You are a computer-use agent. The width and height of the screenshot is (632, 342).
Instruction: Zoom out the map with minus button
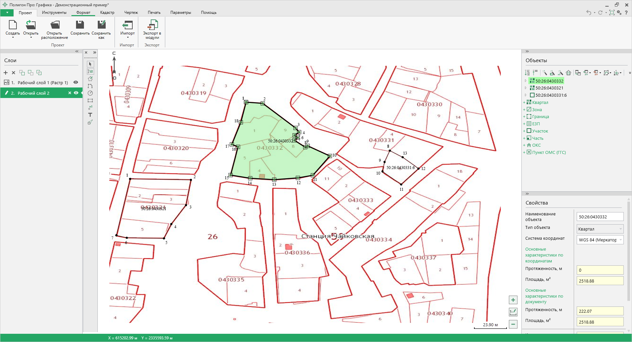pyautogui.click(x=513, y=324)
